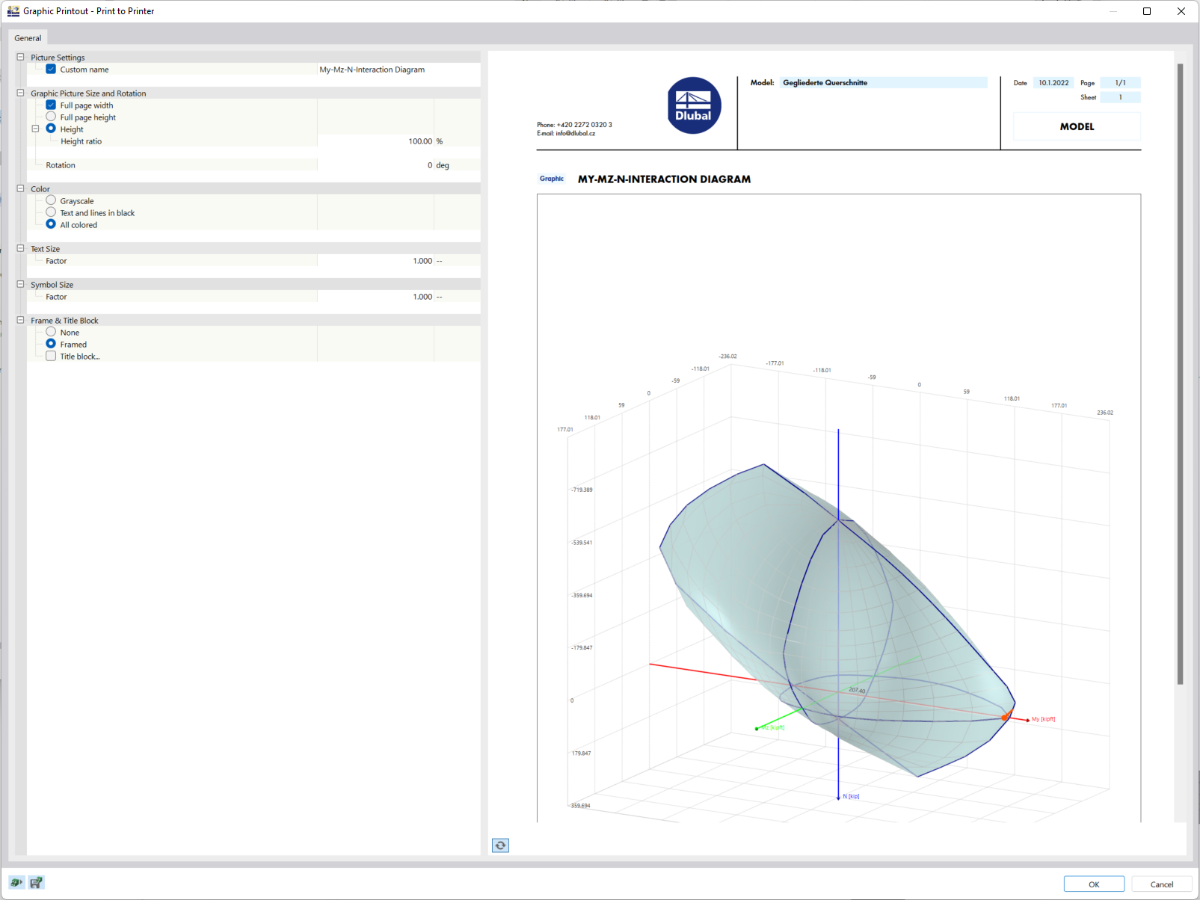The height and width of the screenshot is (900, 1200).
Task: Switch color output to Grayscale
Action: click(x=50, y=200)
